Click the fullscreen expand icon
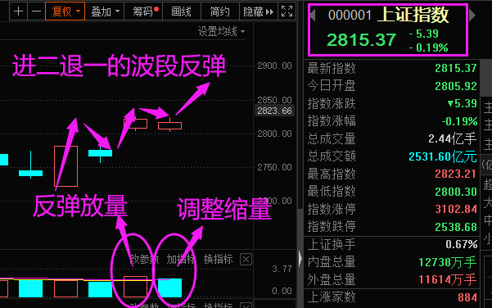492x308 pixels. coord(287,11)
